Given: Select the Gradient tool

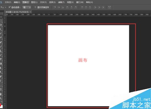Looking at the screenshot, I should click(x=1, y=64).
